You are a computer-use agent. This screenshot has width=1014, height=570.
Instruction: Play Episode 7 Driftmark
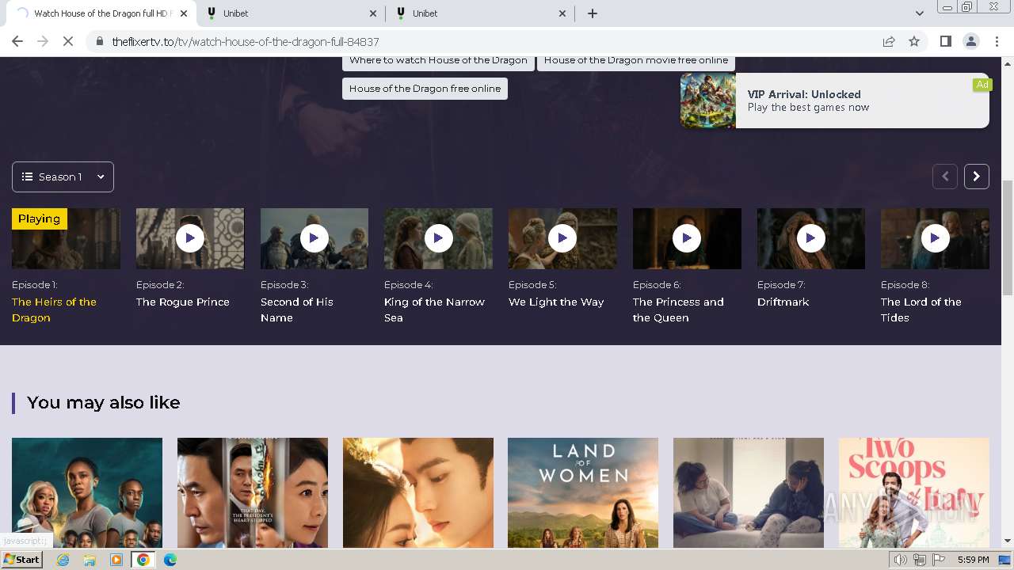(810, 238)
